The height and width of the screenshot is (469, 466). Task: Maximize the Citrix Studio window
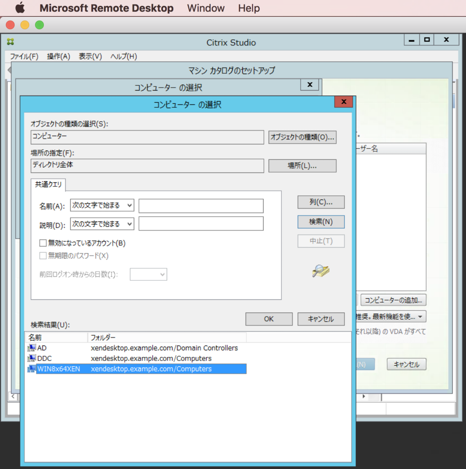[x=427, y=40]
